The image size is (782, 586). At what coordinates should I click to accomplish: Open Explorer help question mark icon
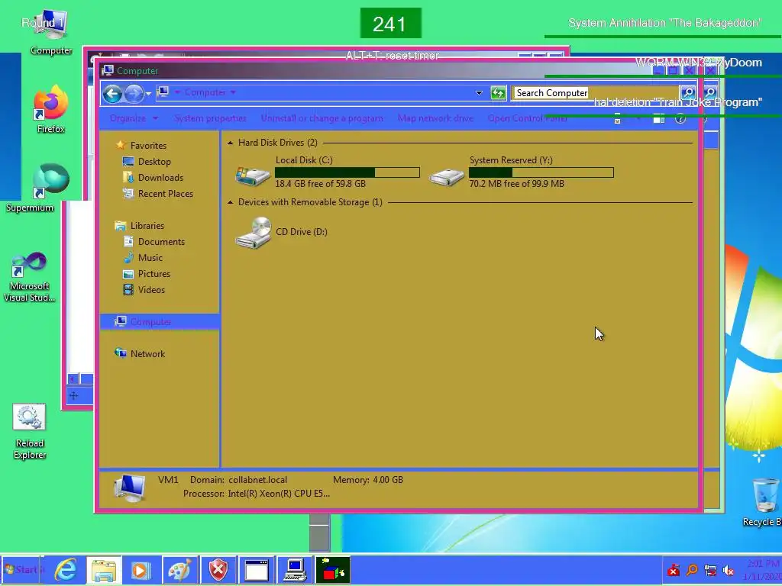tap(680, 118)
